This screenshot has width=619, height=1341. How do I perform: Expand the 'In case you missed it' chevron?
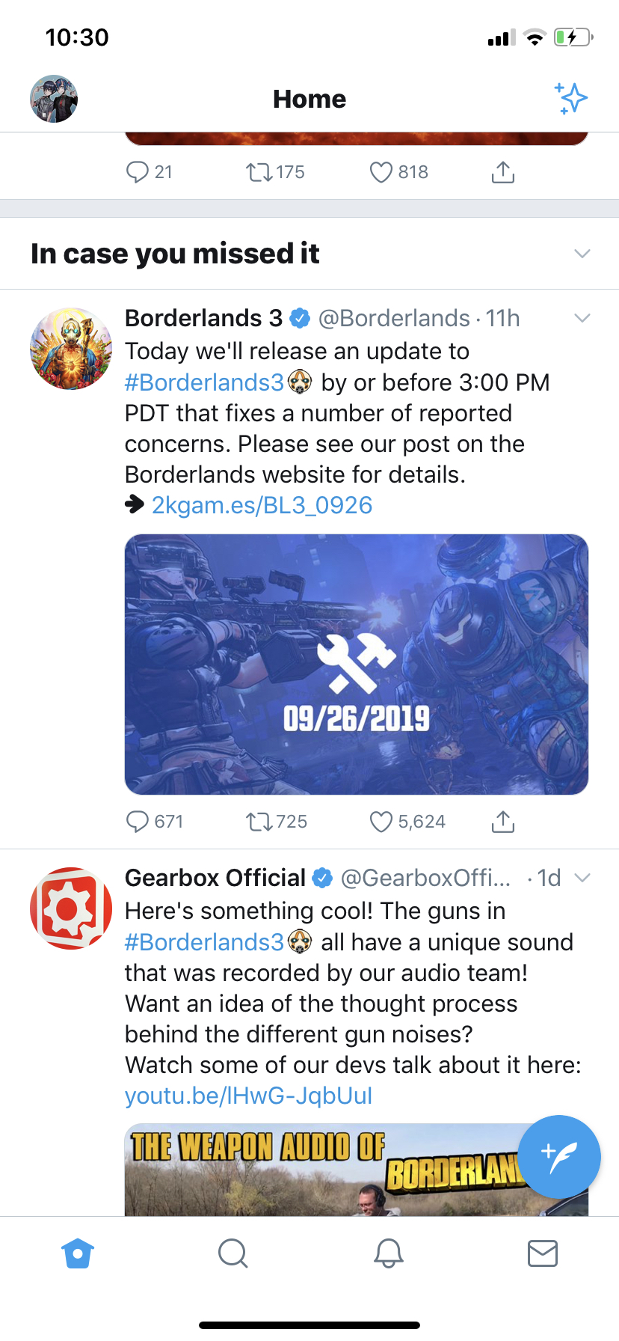pyautogui.click(x=582, y=254)
